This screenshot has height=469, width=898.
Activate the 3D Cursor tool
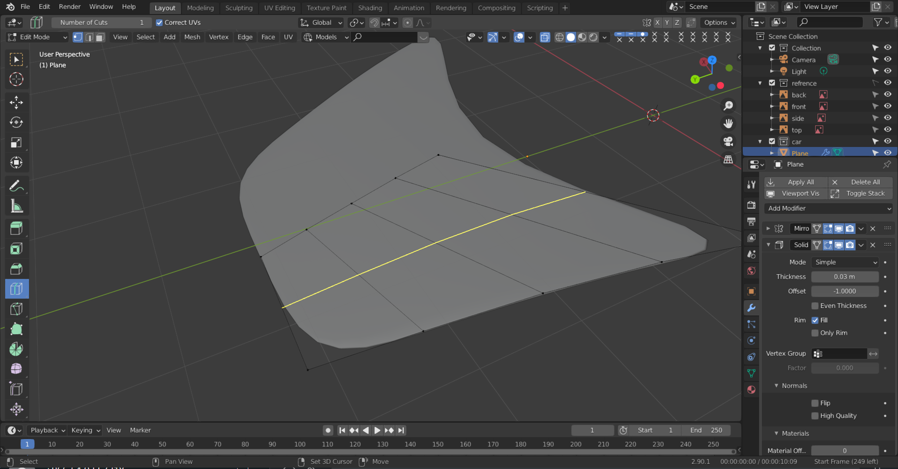[x=16, y=79]
